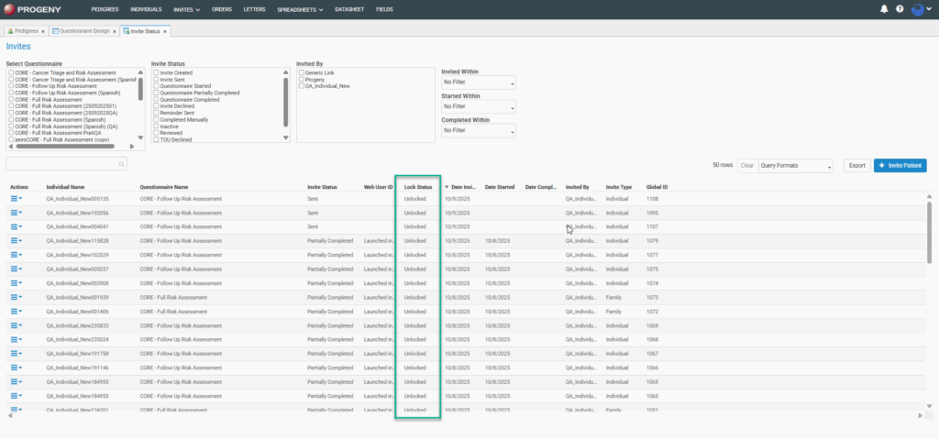Open actions menu for QA_Individual_New005135
939x439 pixels.
pyautogui.click(x=16, y=199)
